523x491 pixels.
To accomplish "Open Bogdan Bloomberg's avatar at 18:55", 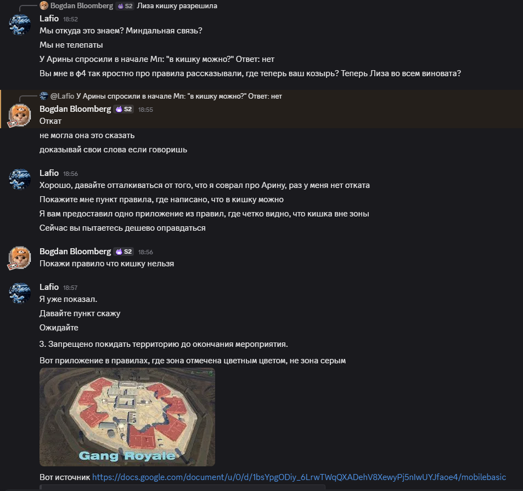I will click(x=20, y=115).
